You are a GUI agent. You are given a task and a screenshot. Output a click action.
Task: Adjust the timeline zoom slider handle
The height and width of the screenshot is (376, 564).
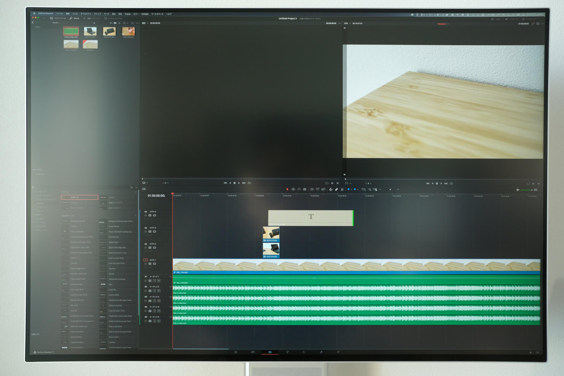tap(390, 189)
